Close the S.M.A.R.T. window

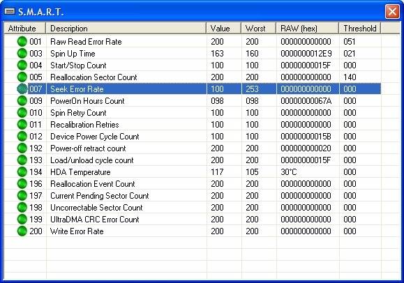(392, 12)
